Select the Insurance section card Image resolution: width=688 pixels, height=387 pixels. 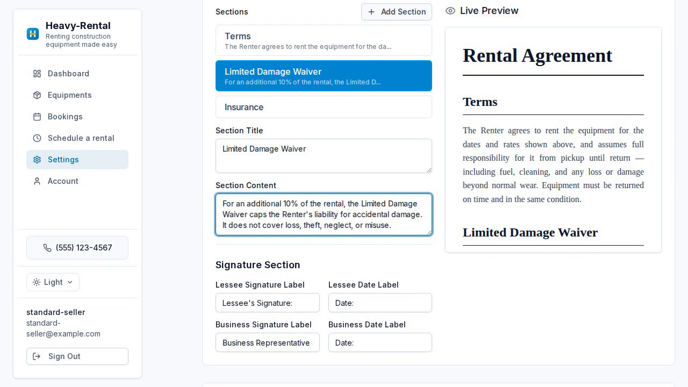(324, 107)
